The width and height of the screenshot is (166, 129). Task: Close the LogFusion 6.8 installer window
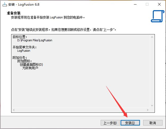(159, 5)
